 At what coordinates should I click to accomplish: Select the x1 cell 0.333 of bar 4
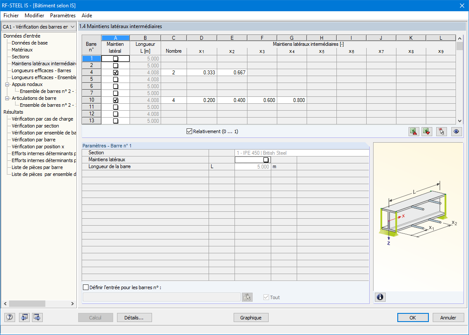coord(202,73)
